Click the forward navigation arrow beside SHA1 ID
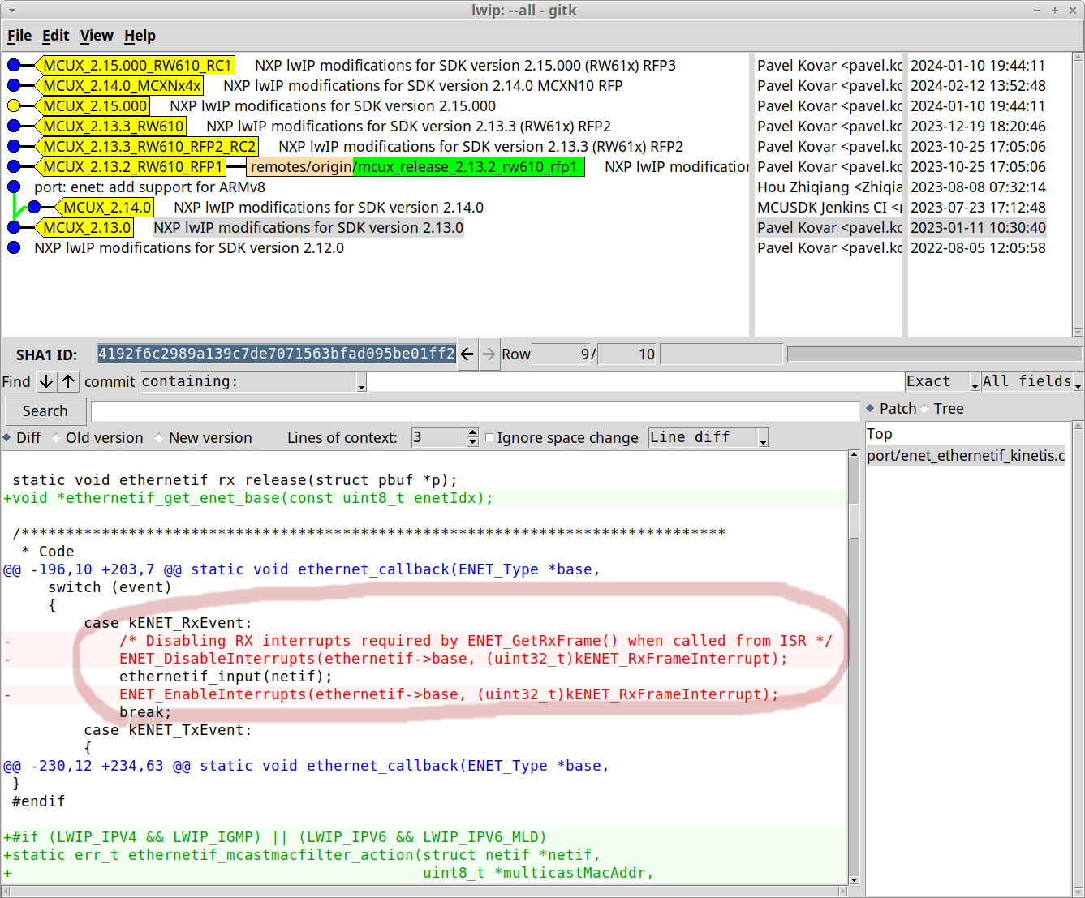1085x898 pixels. pos(489,354)
